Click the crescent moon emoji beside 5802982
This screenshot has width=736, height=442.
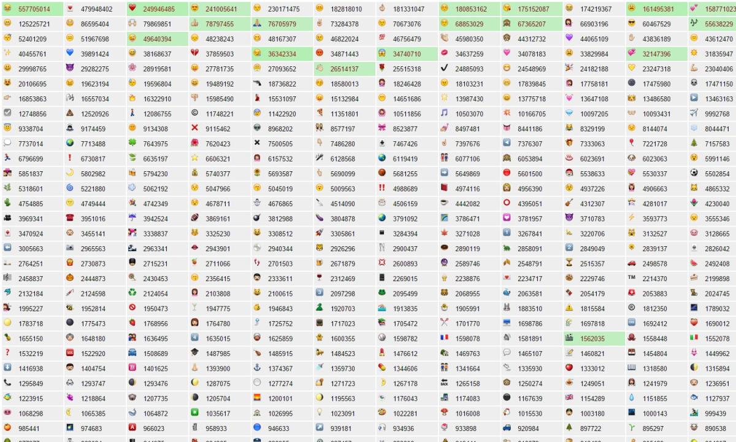pos(69,173)
